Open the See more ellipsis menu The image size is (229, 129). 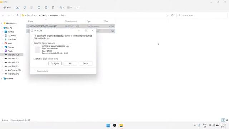pyautogui.click(x=78, y=8)
